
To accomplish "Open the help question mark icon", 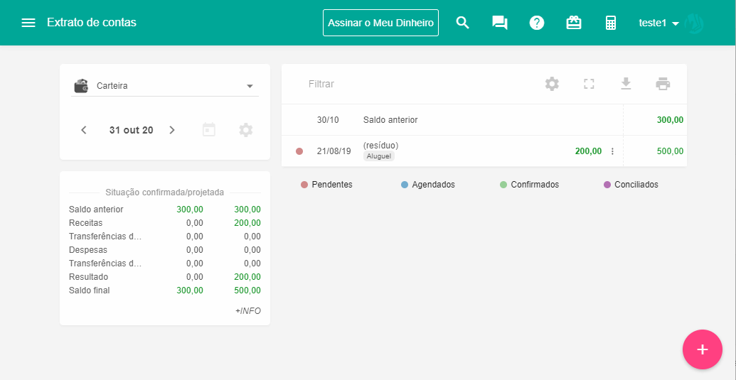I will pyautogui.click(x=537, y=23).
